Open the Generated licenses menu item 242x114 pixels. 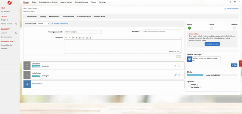click(x=81, y=2)
